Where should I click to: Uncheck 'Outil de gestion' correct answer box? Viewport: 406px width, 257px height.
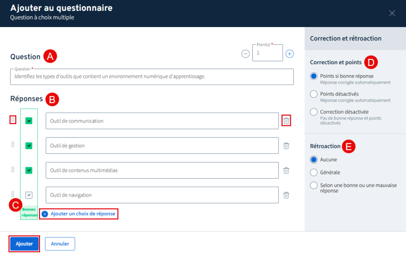[x=29, y=145]
